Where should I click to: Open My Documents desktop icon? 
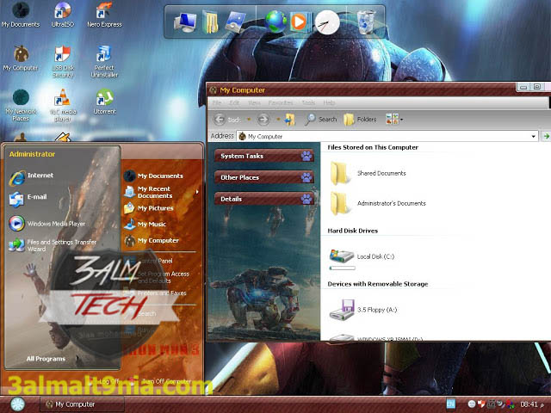(21, 15)
